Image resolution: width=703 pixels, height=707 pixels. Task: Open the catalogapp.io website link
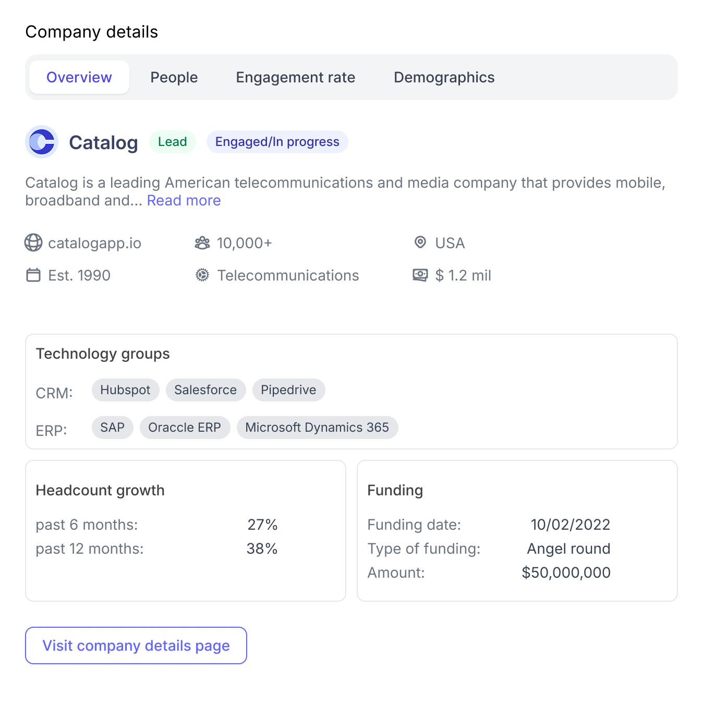(94, 243)
